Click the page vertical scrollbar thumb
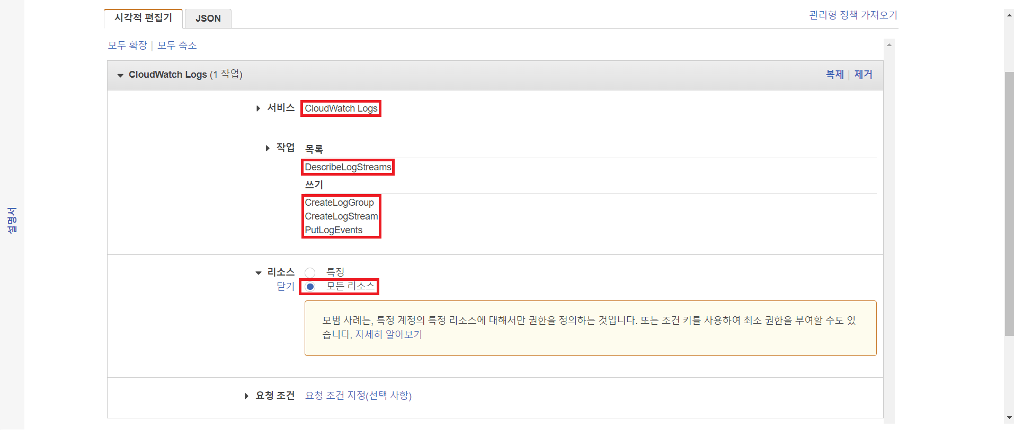 tap(1009, 204)
